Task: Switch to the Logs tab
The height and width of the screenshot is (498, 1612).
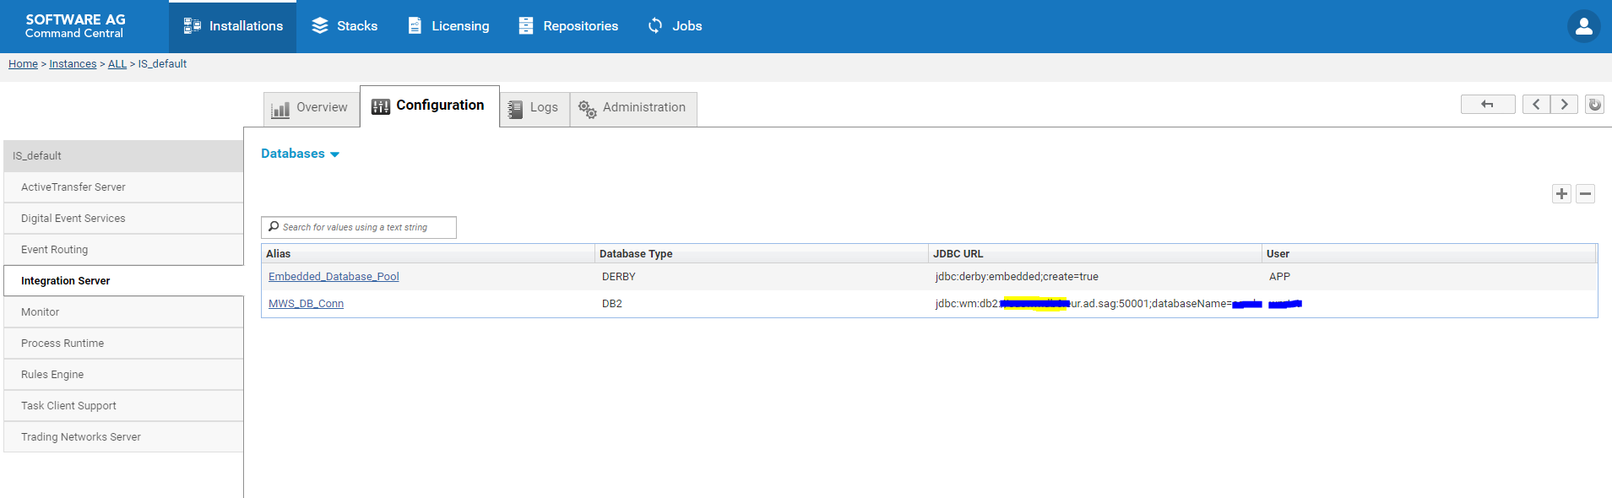Action: tap(535, 108)
